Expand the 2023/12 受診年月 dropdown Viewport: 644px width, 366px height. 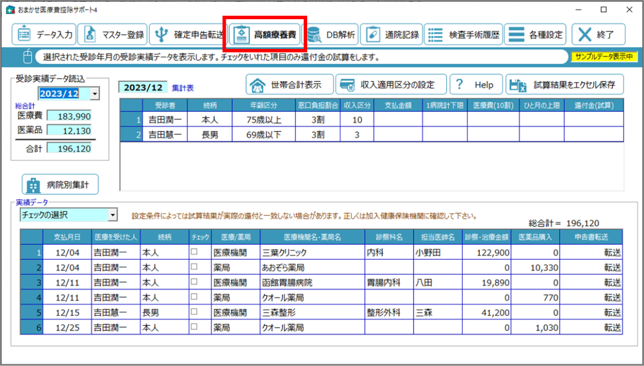point(95,94)
